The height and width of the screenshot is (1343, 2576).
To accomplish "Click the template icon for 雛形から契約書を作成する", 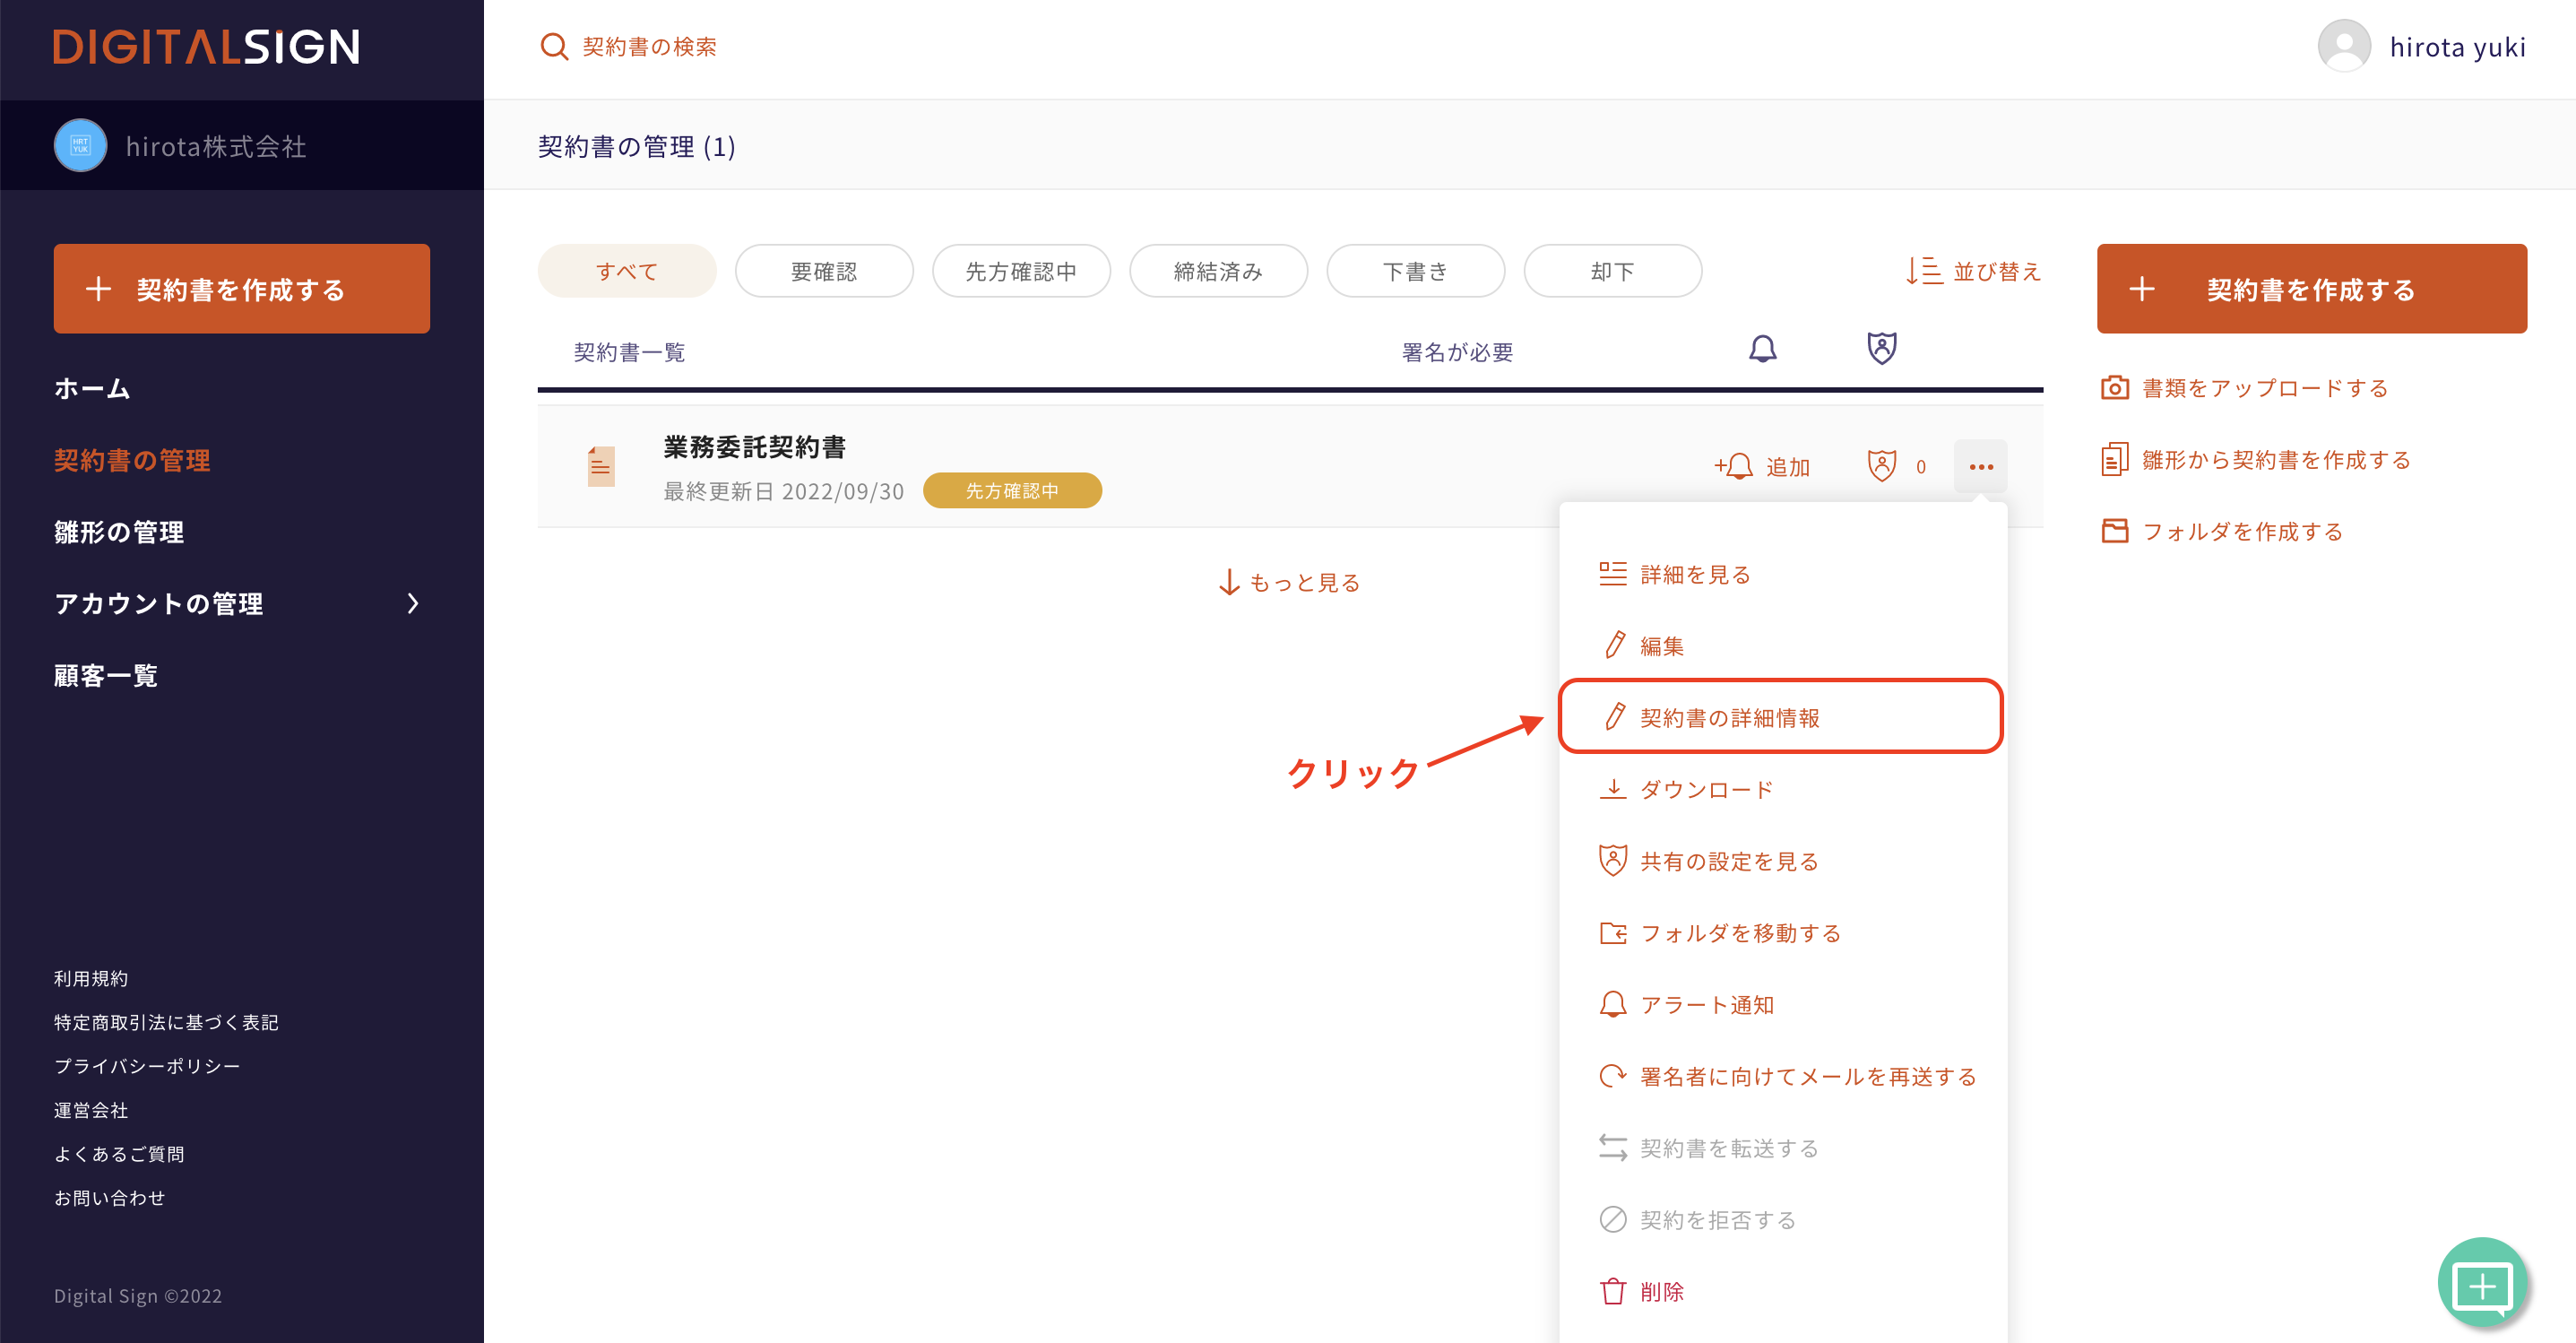I will (x=2115, y=460).
